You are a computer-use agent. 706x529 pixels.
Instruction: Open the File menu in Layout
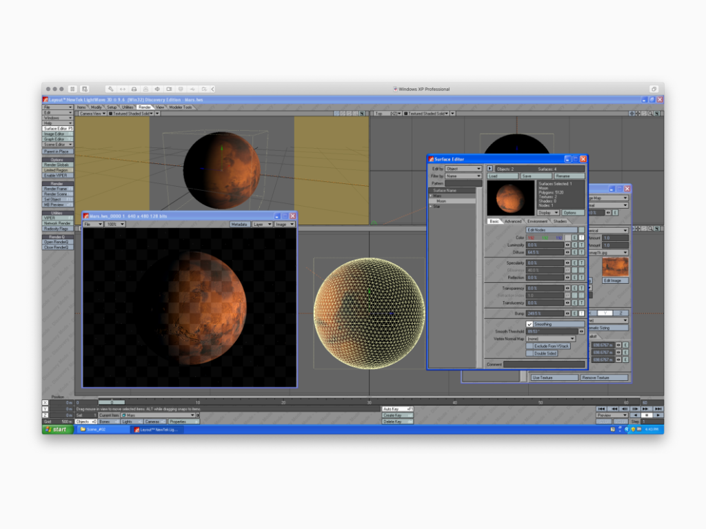pos(58,107)
